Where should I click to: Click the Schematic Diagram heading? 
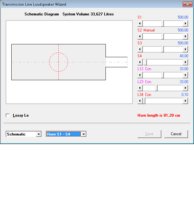[x=42, y=14]
